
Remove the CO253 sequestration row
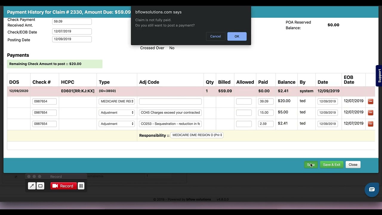[371, 124]
